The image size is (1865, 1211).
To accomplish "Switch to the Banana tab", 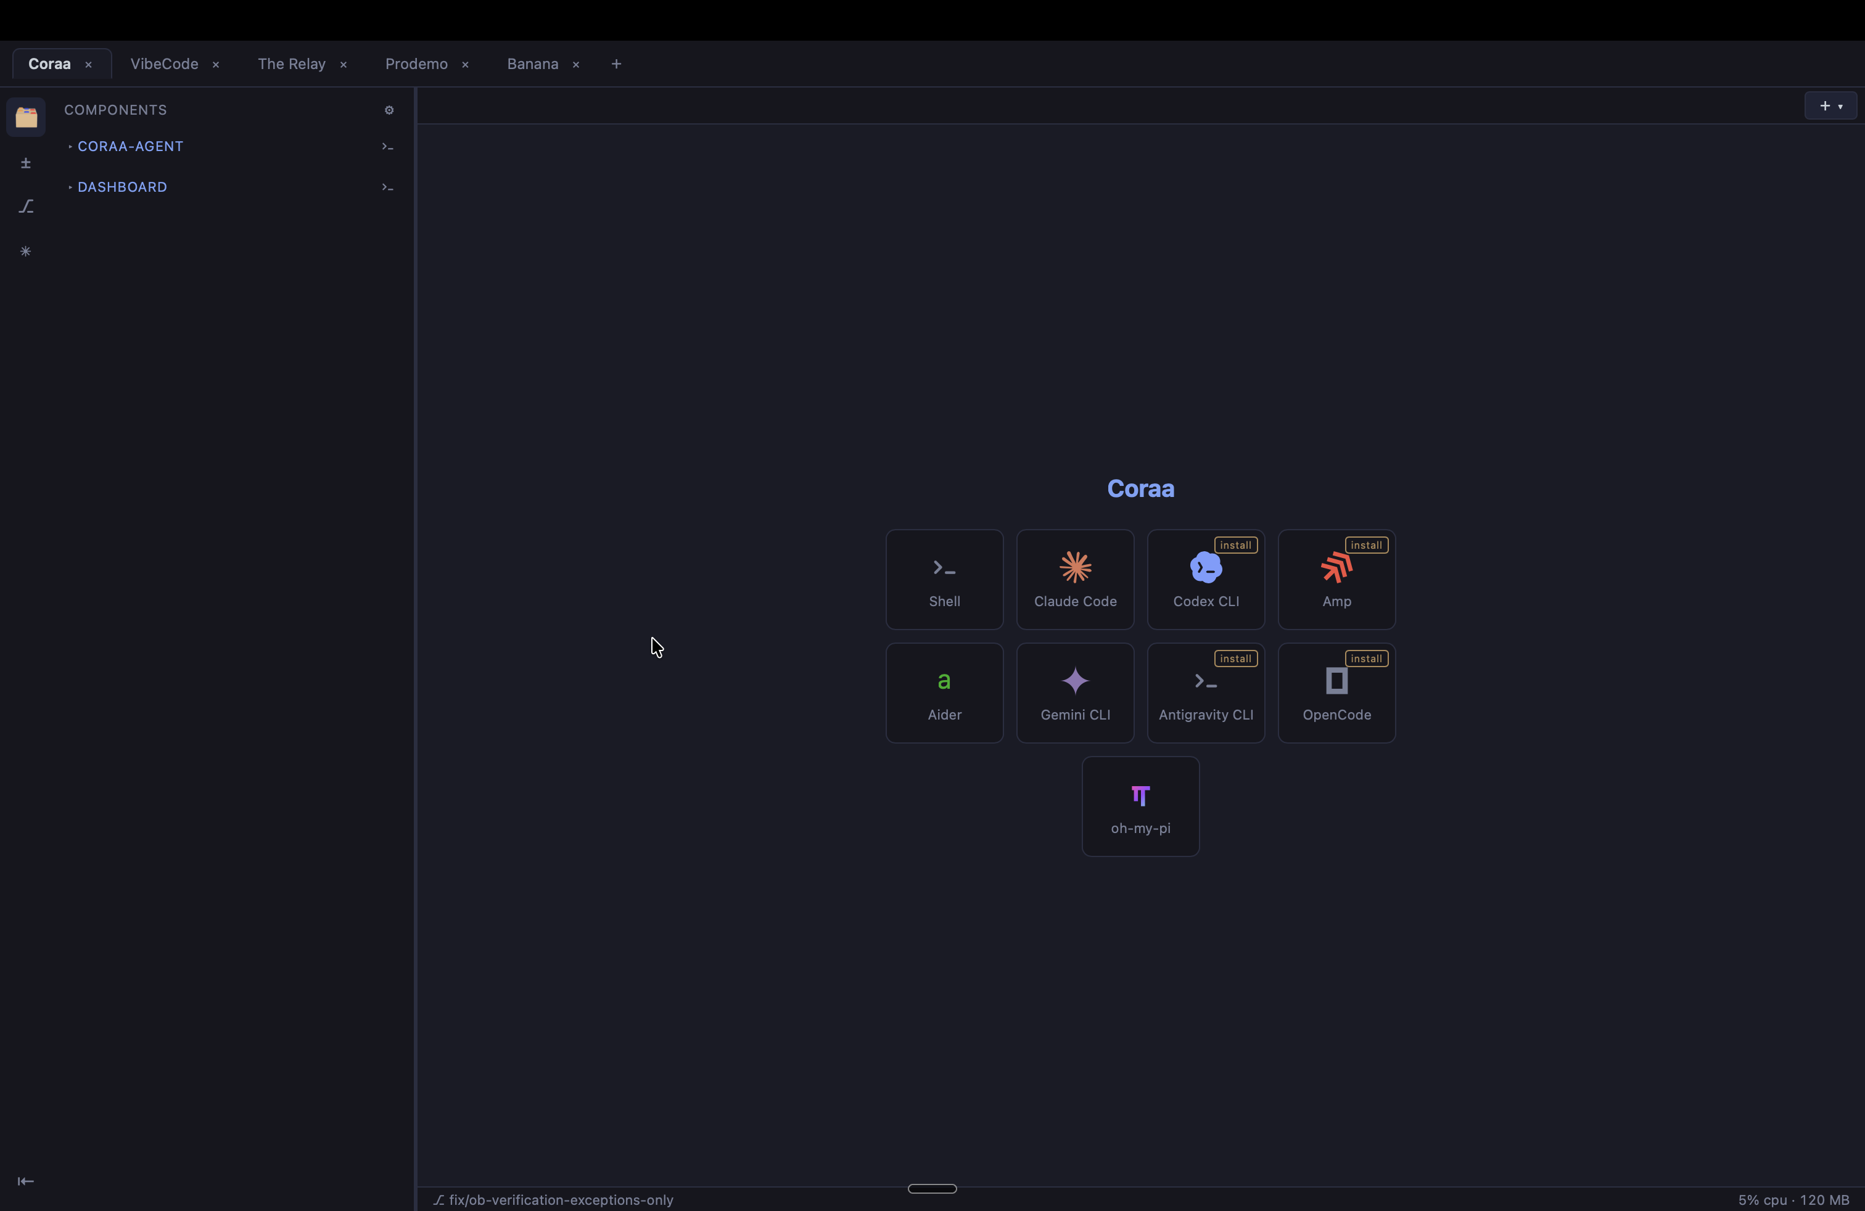I will coord(532,64).
